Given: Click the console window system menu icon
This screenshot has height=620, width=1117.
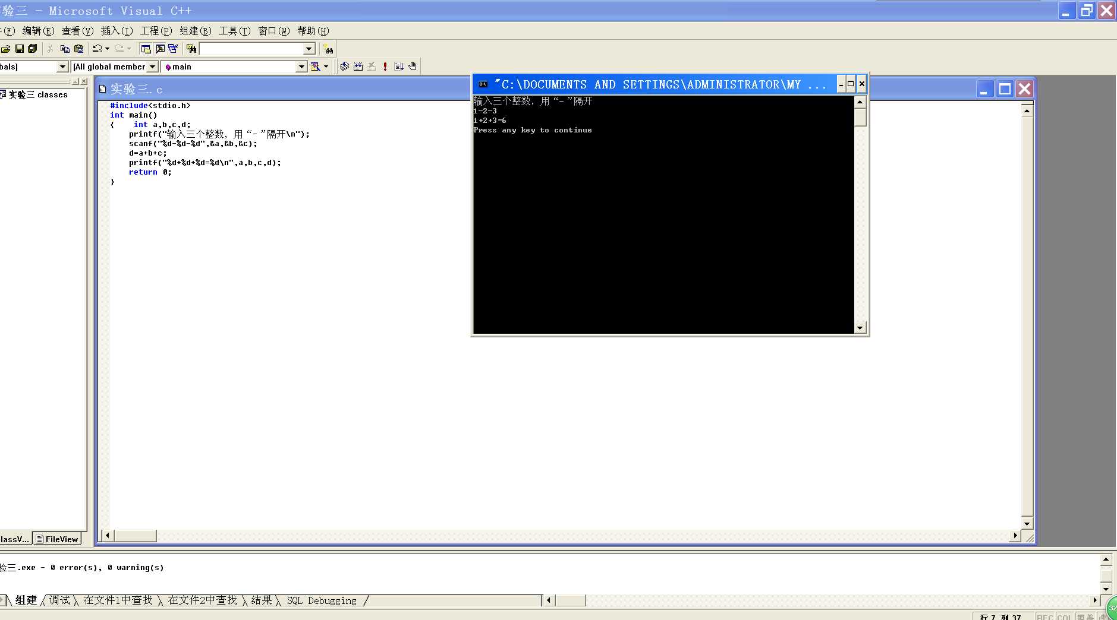Looking at the screenshot, I should coord(483,84).
